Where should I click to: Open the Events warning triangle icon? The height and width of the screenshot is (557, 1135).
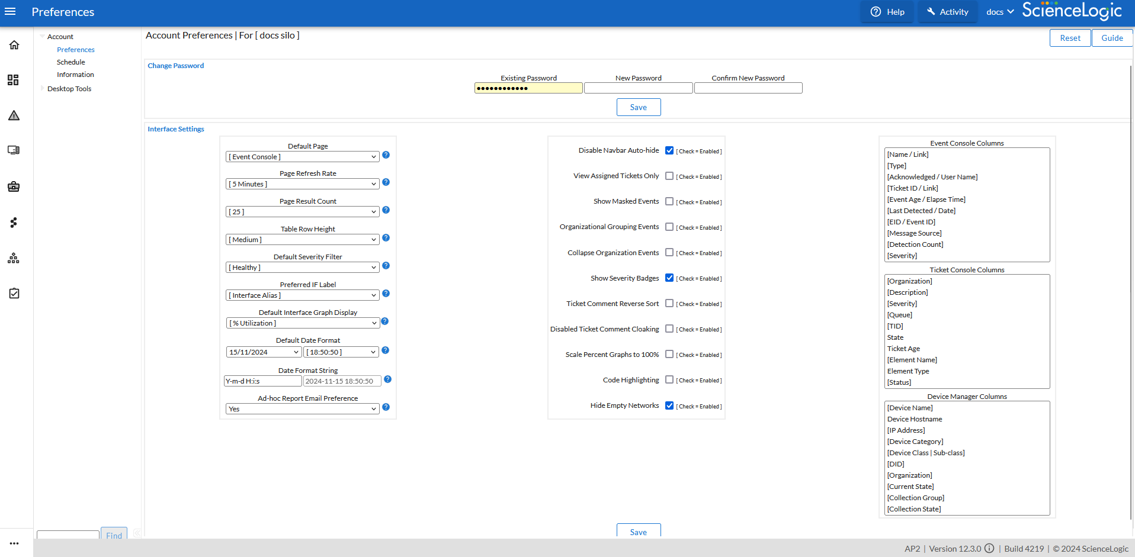click(14, 115)
